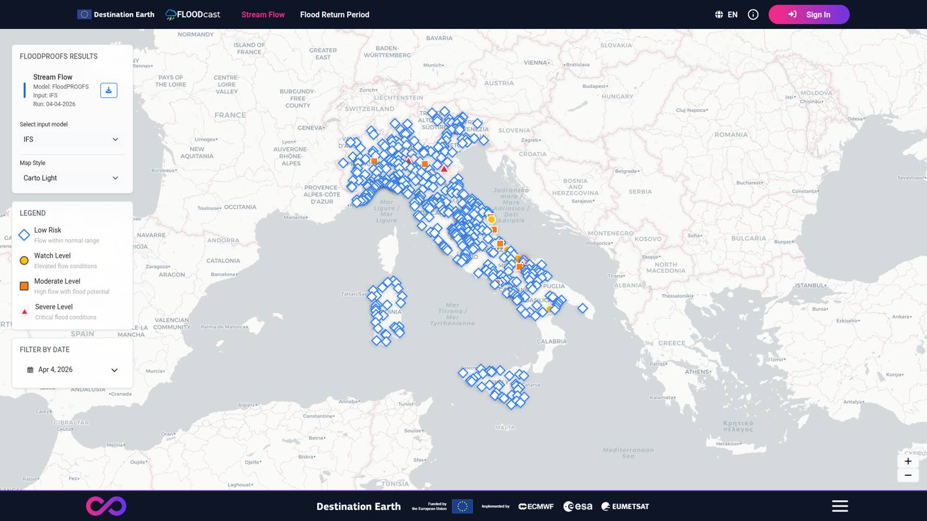This screenshot has height=521, width=927.
Task: Click the Destination Earth EU flag logo
Action: 84,14
